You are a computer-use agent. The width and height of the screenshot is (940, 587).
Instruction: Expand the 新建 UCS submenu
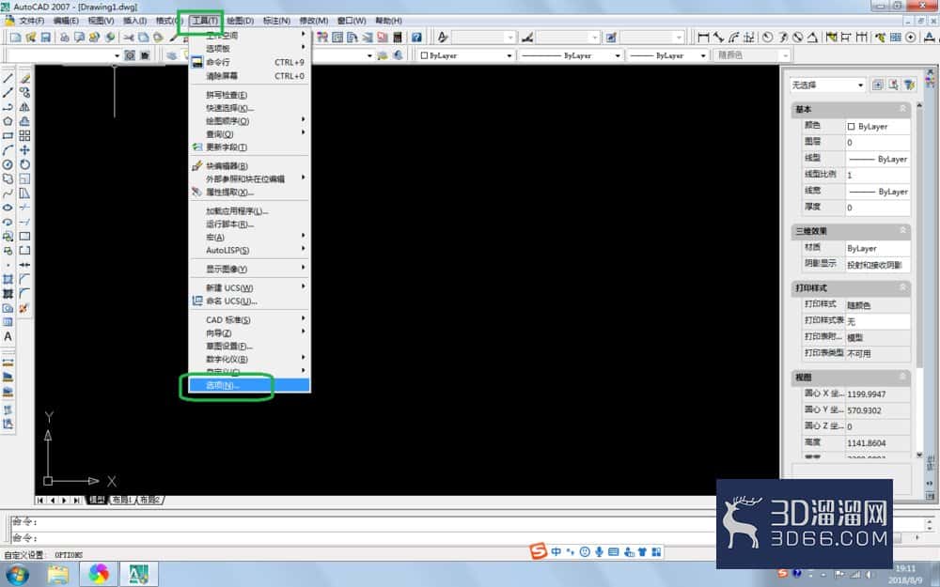click(249, 288)
